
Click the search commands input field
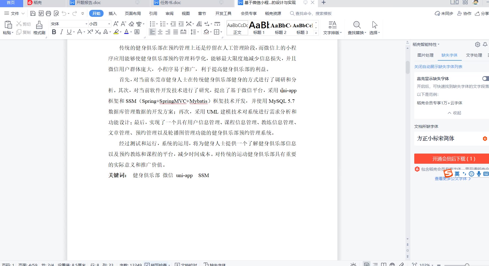pyautogui.click(x=311, y=13)
